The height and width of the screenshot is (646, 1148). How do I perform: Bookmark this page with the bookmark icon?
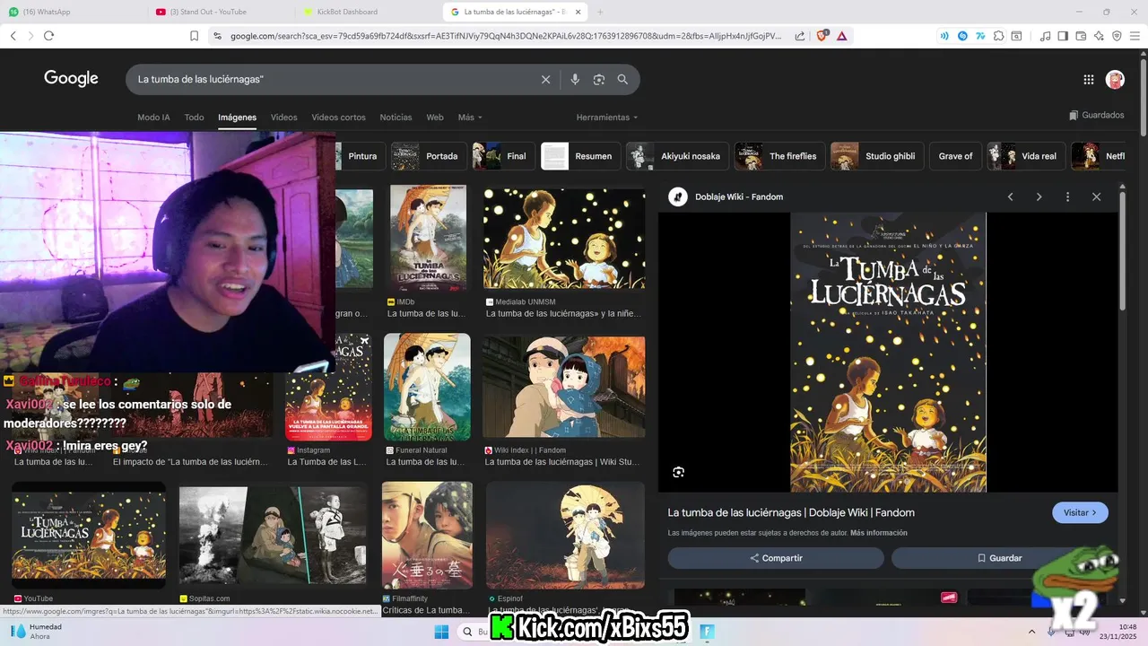click(x=194, y=36)
